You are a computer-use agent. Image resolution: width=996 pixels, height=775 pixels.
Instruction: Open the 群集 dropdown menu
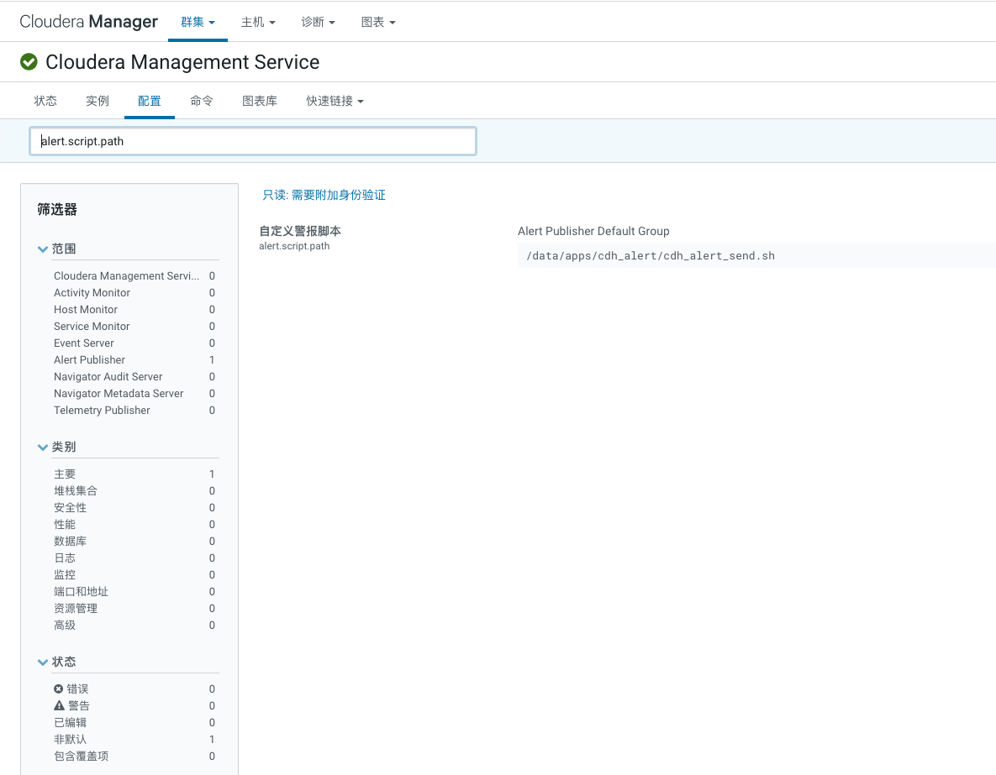click(x=198, y=22)
